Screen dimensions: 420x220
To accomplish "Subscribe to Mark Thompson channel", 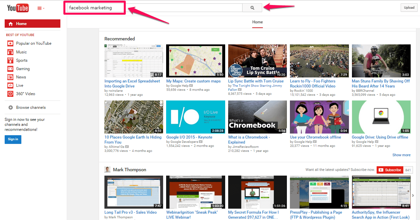I will [x=390, y=170].
